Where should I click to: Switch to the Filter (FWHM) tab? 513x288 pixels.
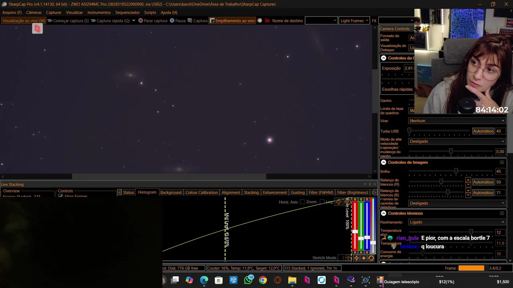(321, 192)
